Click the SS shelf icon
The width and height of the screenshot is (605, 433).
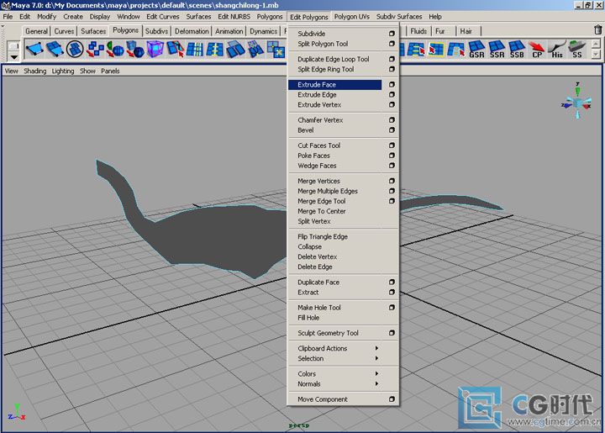tap(576, 50)
